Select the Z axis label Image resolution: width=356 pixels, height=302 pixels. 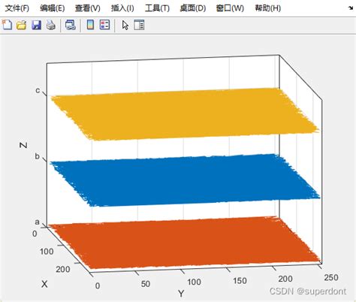coord(23,145)
